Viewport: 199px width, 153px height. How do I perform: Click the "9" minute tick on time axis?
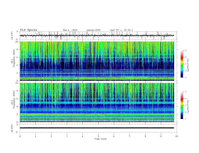(161, 136)
